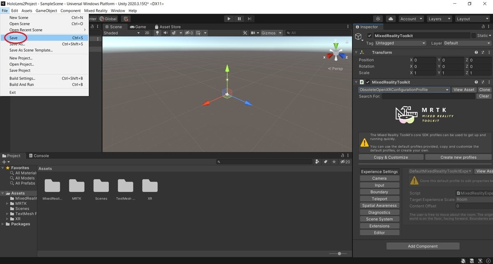Open MixedRealityToolkit component help icon
Screen dimensions: 493x264
coord(476,82)
